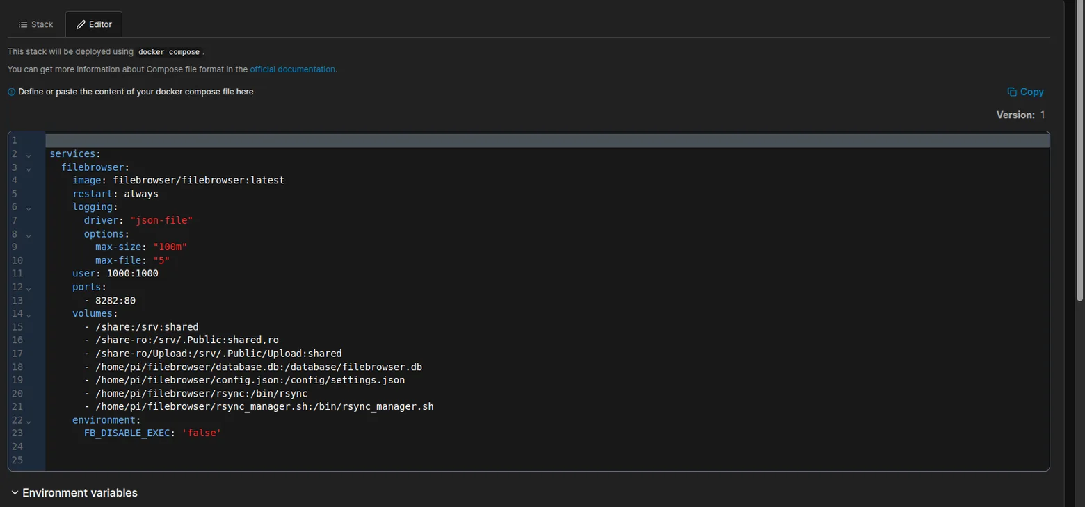The width and height of the screenshot is (1085, 507).
Task: Click the database.db volume mapping line
Action: [x=253, y=367]
